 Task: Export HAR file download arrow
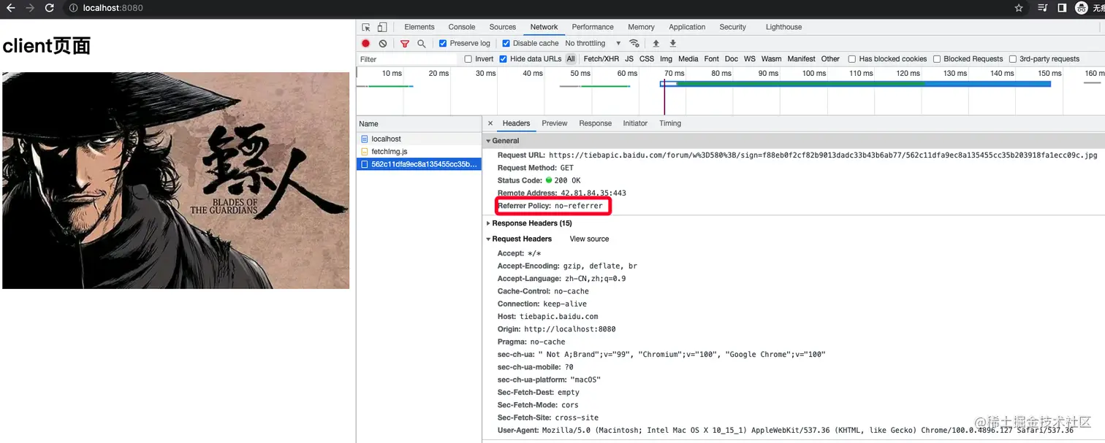click(x=673, y=43)
